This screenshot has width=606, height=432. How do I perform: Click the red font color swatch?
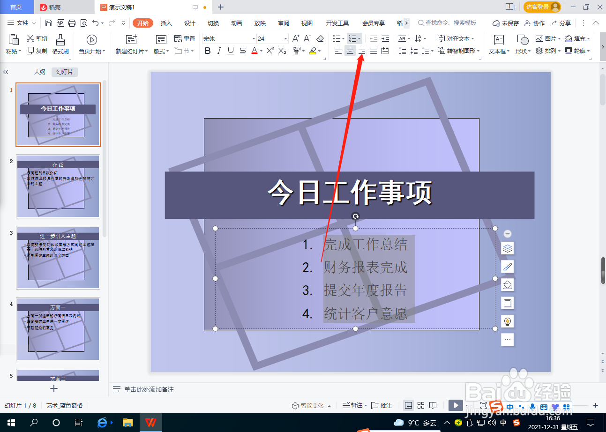tap(254, 52)
